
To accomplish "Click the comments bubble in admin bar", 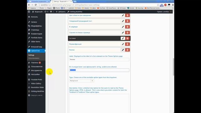I will (x=52, y=12).
